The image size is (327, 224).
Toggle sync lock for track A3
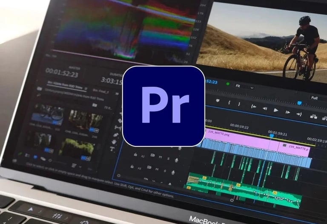pyautogui.click(x=149, y=167)
